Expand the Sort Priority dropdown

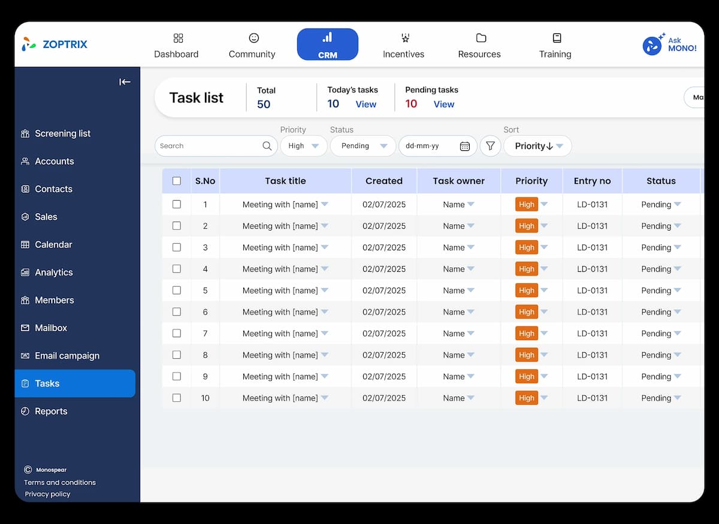(537, 146)
